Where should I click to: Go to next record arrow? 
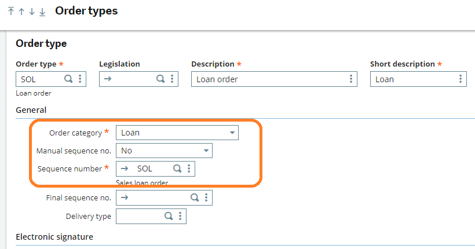pos(32,12)
